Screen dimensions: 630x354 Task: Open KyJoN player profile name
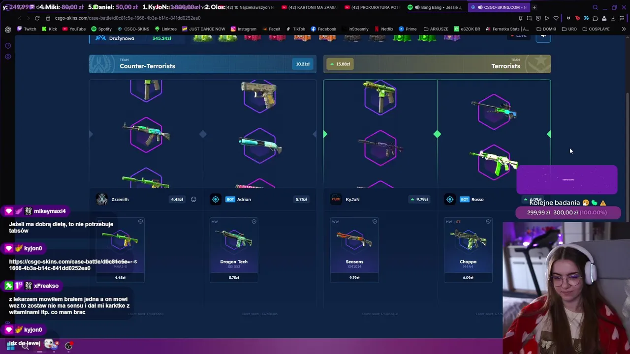point(352,199)
